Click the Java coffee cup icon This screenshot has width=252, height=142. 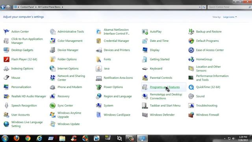pyautogui.click(x=99, y=69)
